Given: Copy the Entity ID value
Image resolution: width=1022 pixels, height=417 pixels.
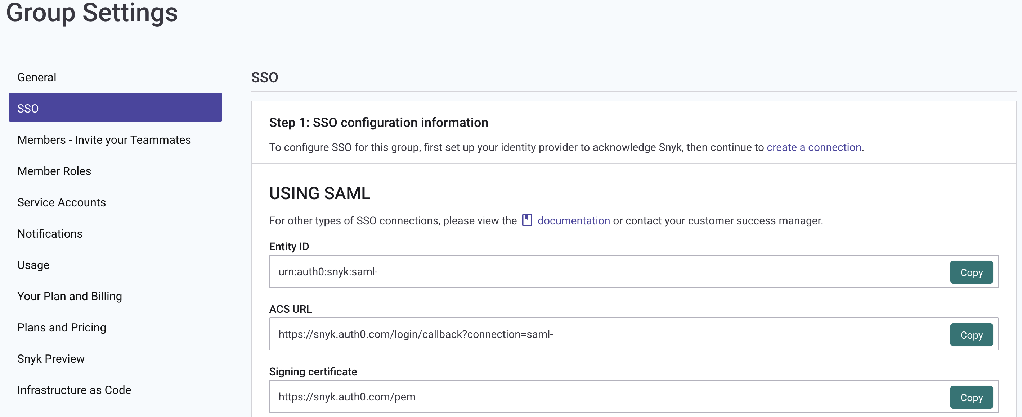Looking at the screenshot, I should pos(971,272).
